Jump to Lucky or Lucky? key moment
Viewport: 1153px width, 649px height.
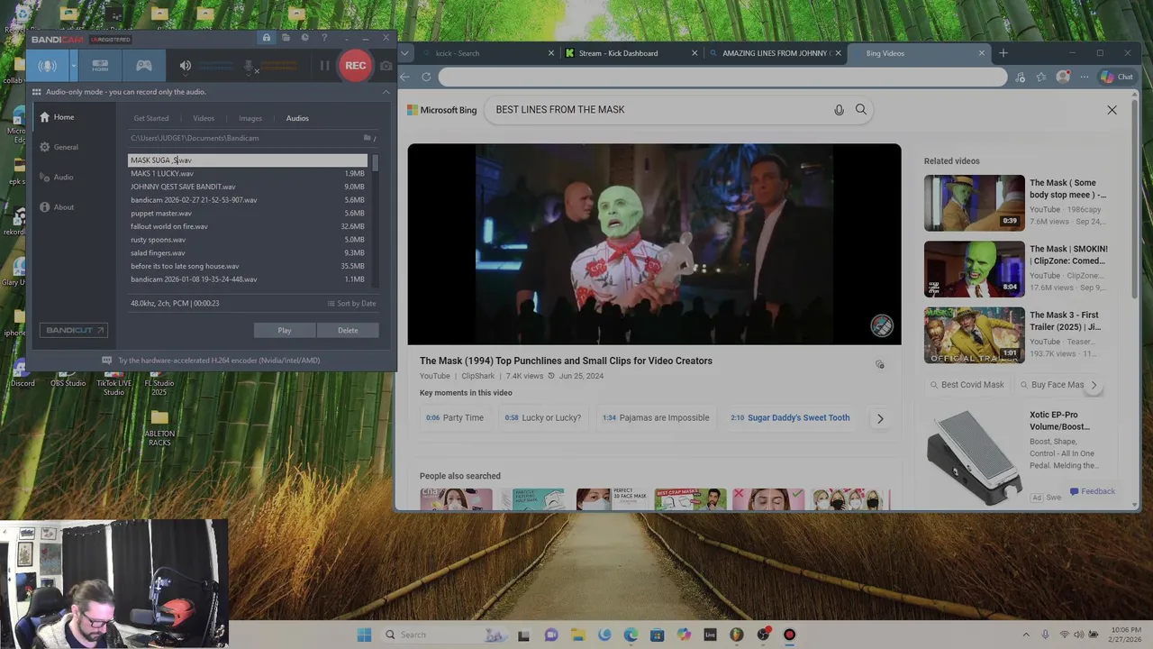[542, 418]
